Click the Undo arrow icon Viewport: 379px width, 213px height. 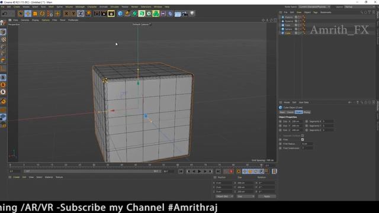pos(4,14)
